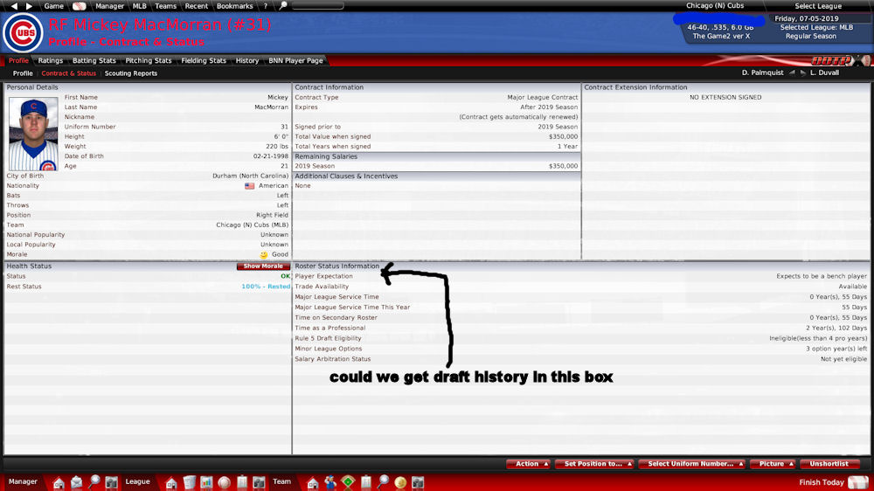Switch to the Fielding Stats tab
The width and height of the screenshot is (874, 491).
(x=204, y=61)
